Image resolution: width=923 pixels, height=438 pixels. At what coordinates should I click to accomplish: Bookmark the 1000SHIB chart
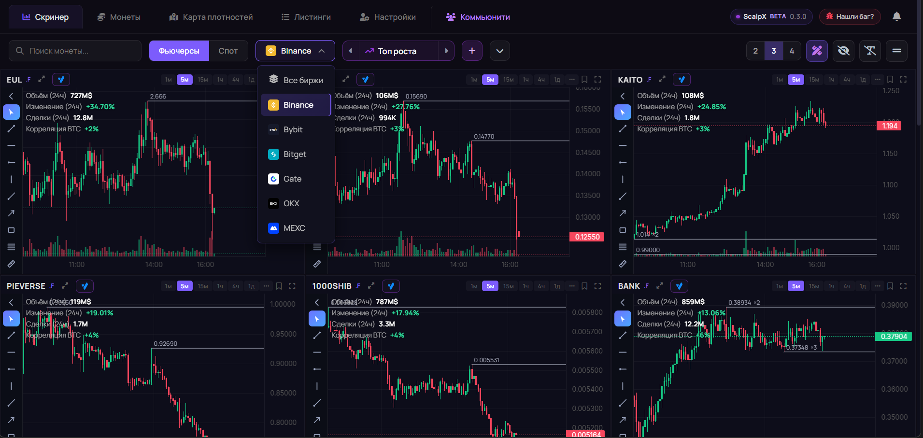(584, 286)
